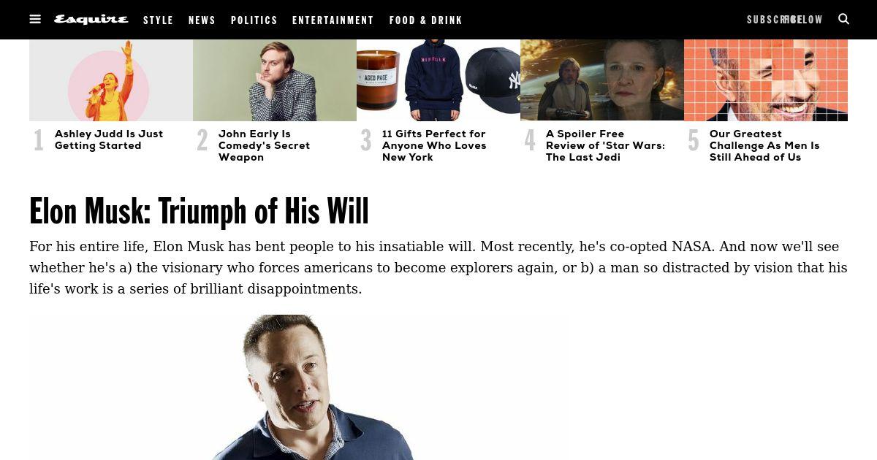Open the search magnifier icon

843,19
